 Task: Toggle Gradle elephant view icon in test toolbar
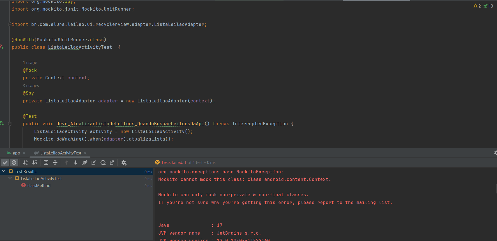tap(85, 163)
